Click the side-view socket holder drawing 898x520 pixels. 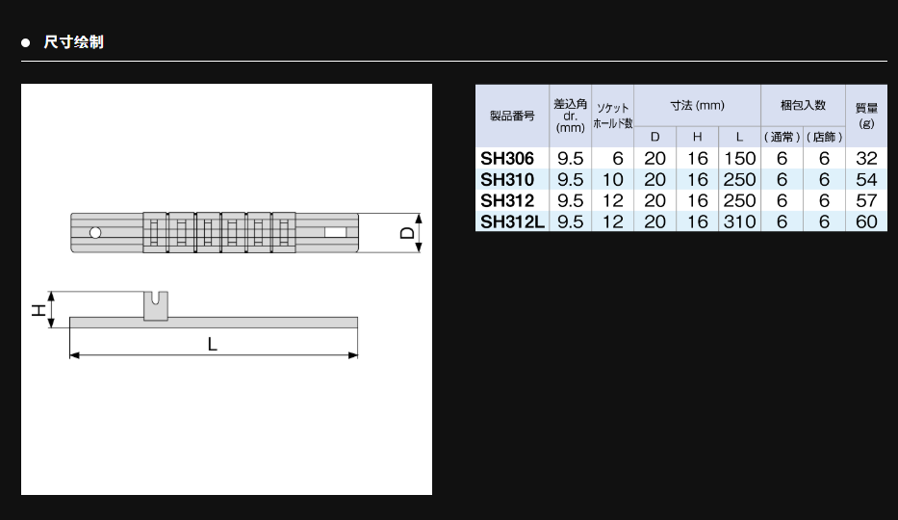(214, 315)
